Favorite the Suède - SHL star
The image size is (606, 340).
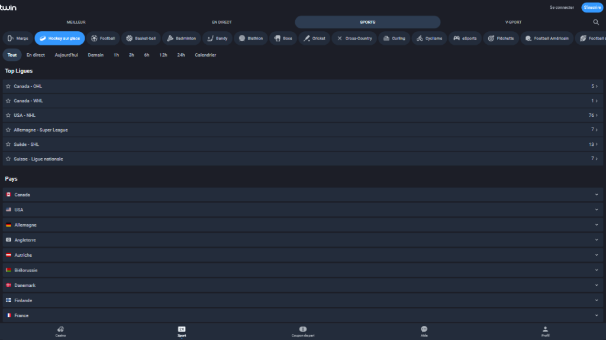8,144
